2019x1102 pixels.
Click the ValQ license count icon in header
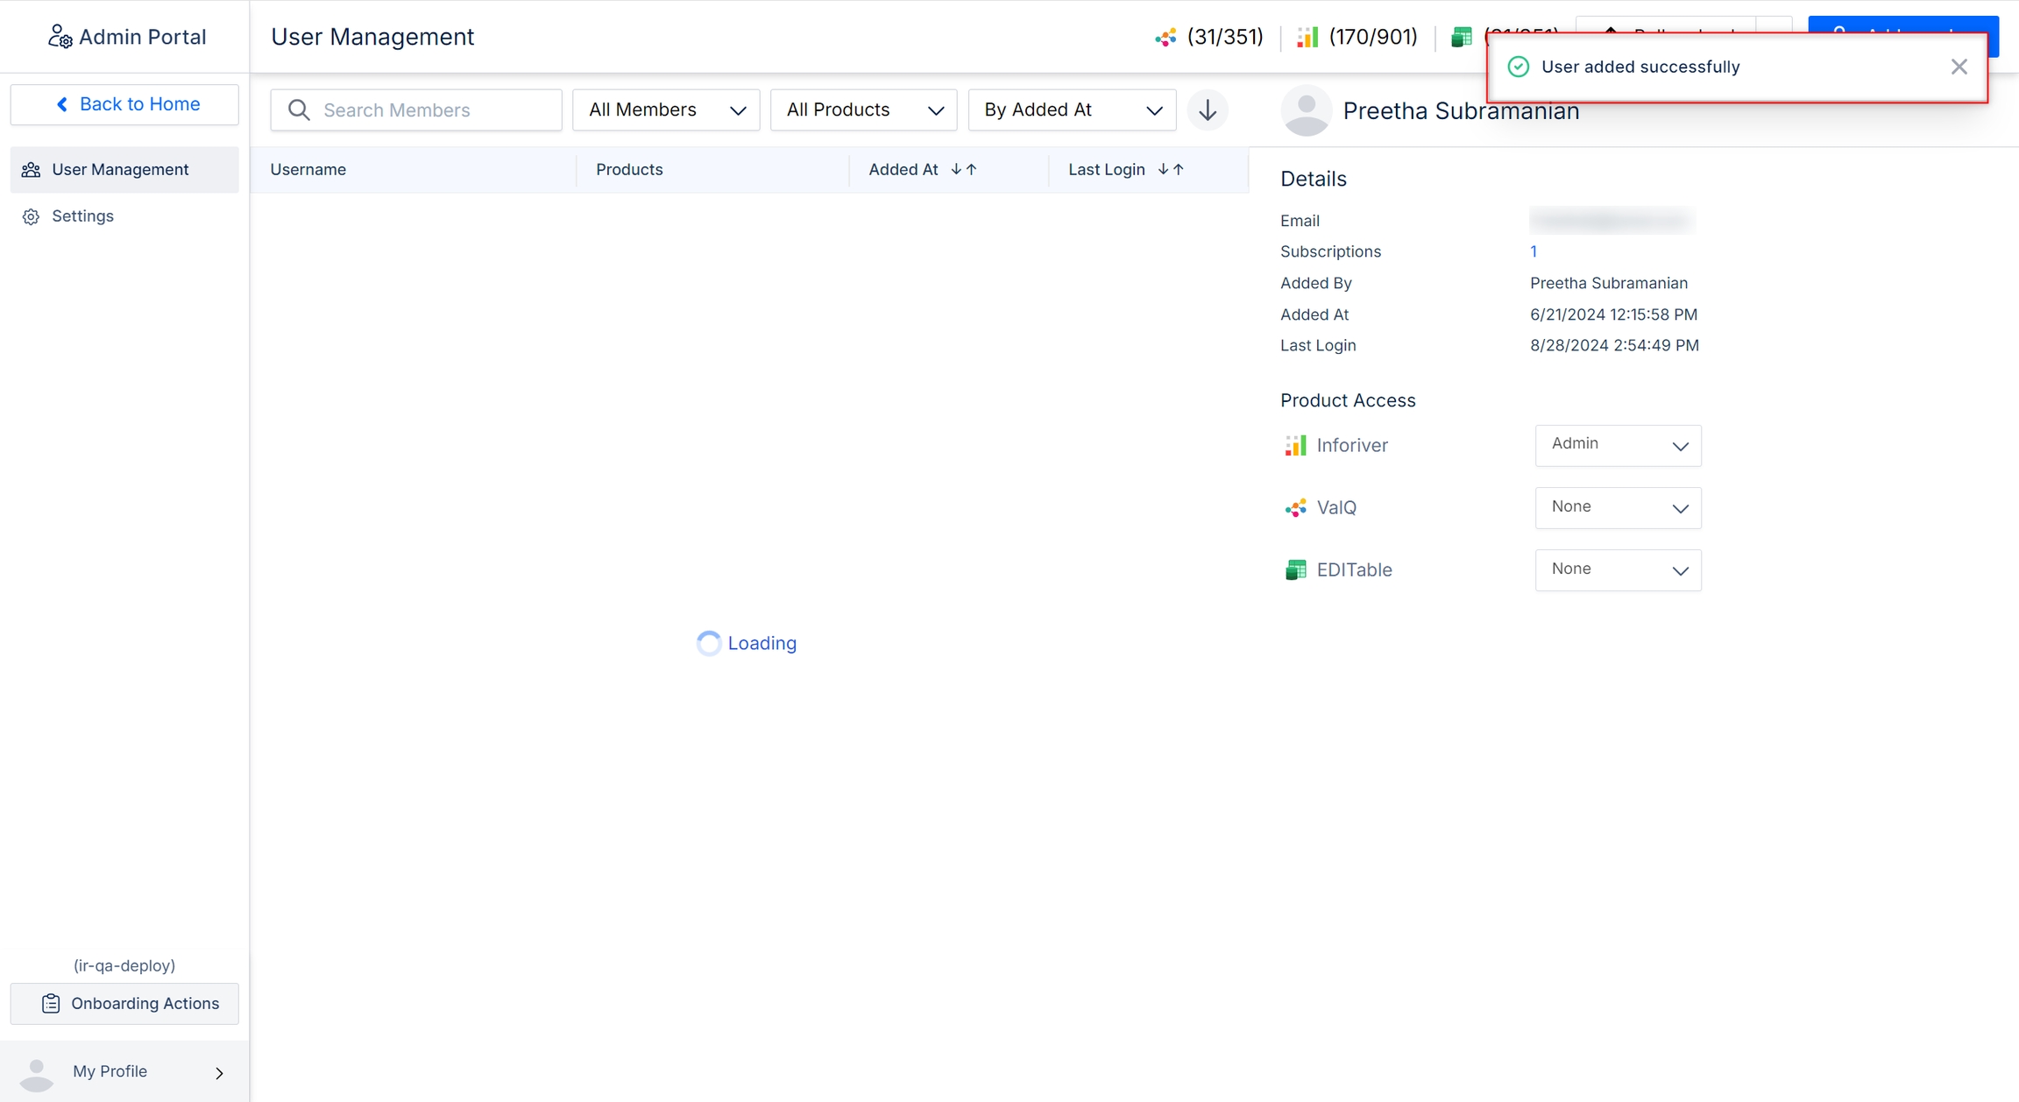point(1165,37)
